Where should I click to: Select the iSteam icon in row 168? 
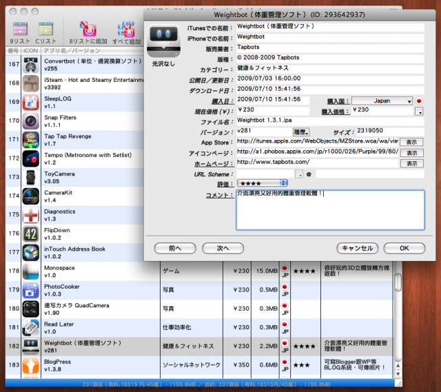(x=30, y=83)
